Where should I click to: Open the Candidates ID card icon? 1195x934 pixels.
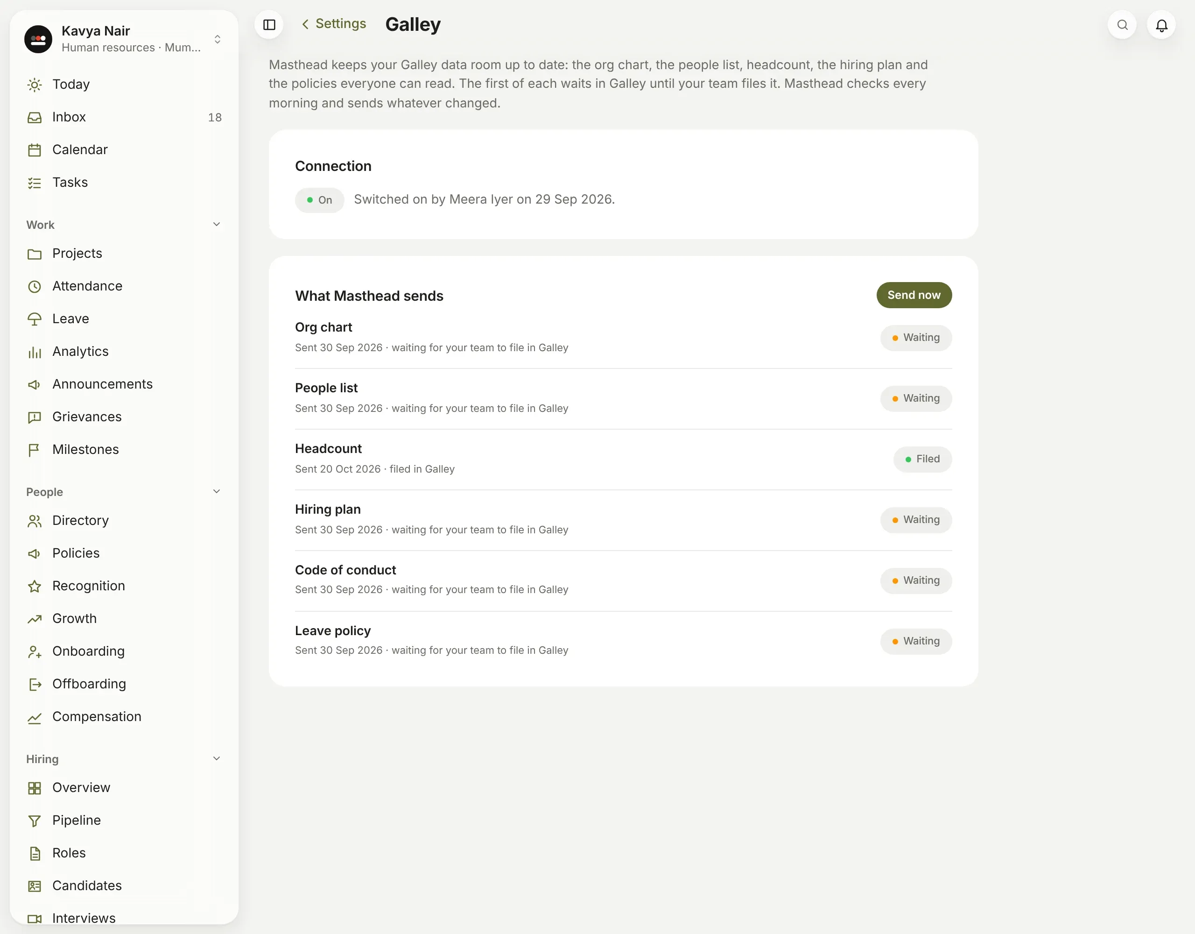point(35,886)
